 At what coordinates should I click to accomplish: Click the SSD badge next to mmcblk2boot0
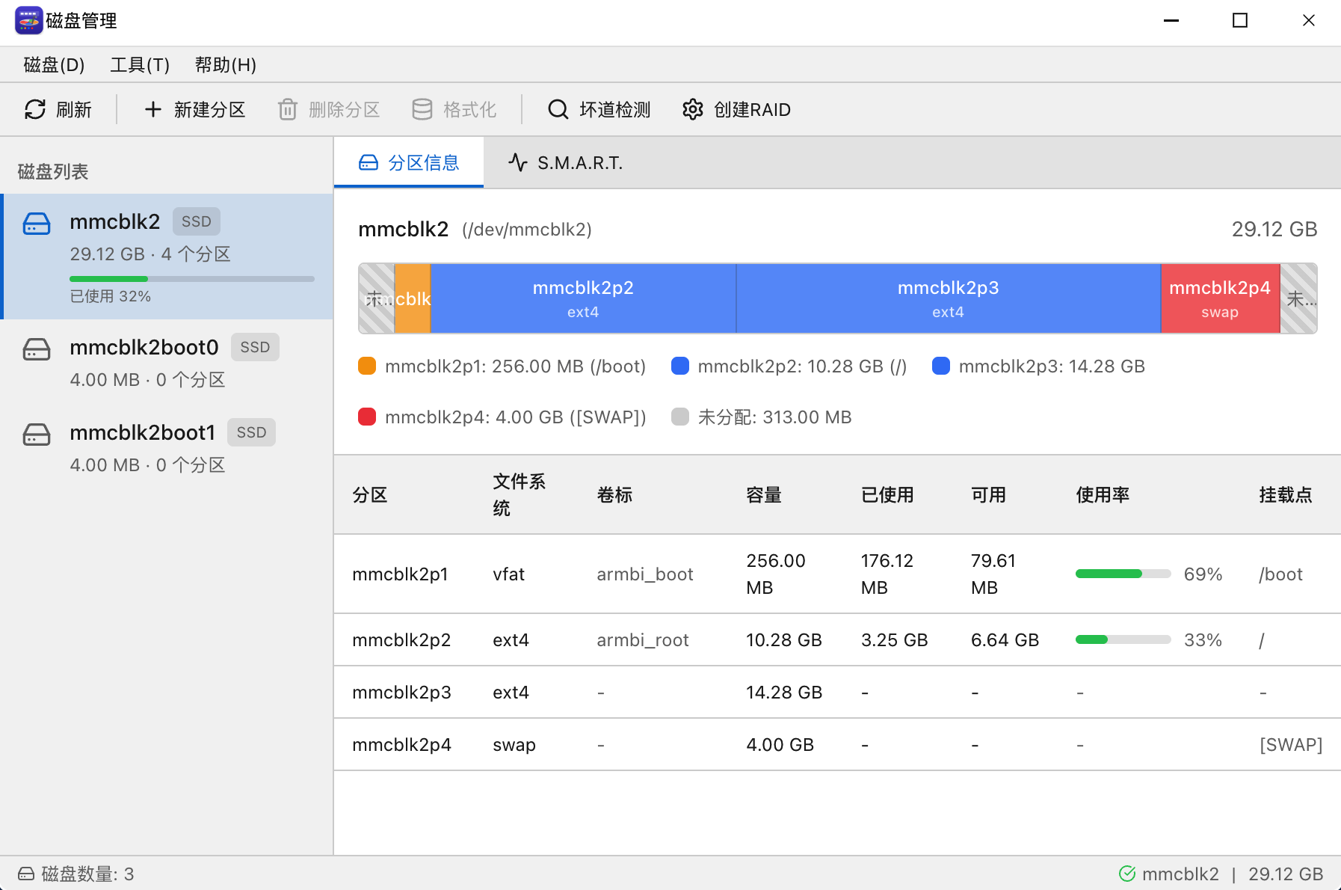click(x=255, y=347)
